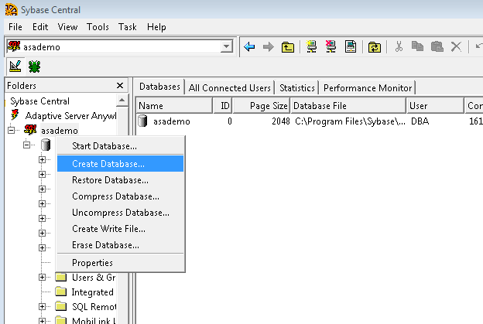Click the Cut scissors icon

(399, 46)
